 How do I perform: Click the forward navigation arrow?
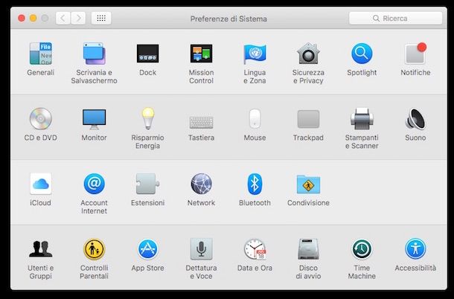pyautogui.click(x=78, y=19)
